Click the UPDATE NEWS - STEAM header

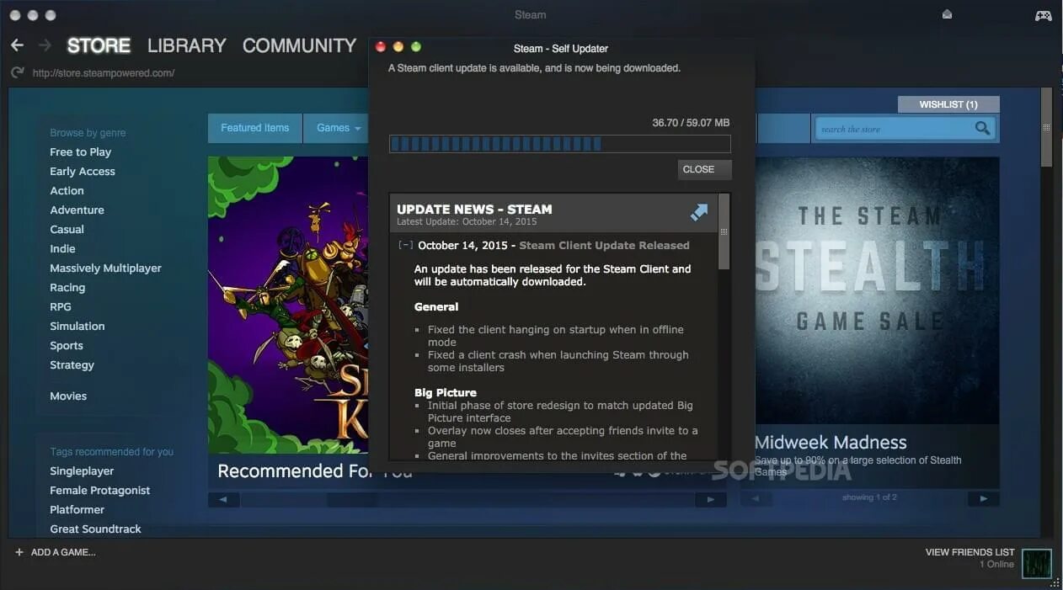[x=474, y=210]
